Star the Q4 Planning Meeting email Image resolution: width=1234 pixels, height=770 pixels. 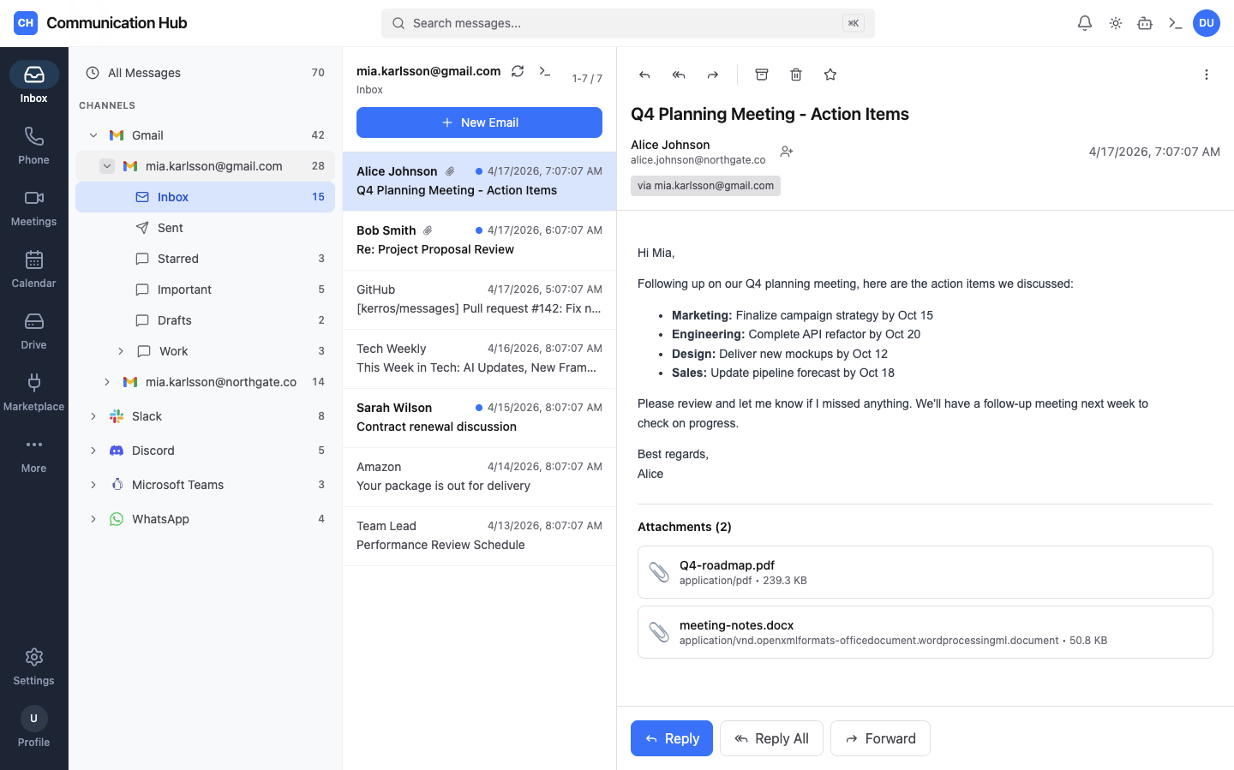[x=830, y=75]
